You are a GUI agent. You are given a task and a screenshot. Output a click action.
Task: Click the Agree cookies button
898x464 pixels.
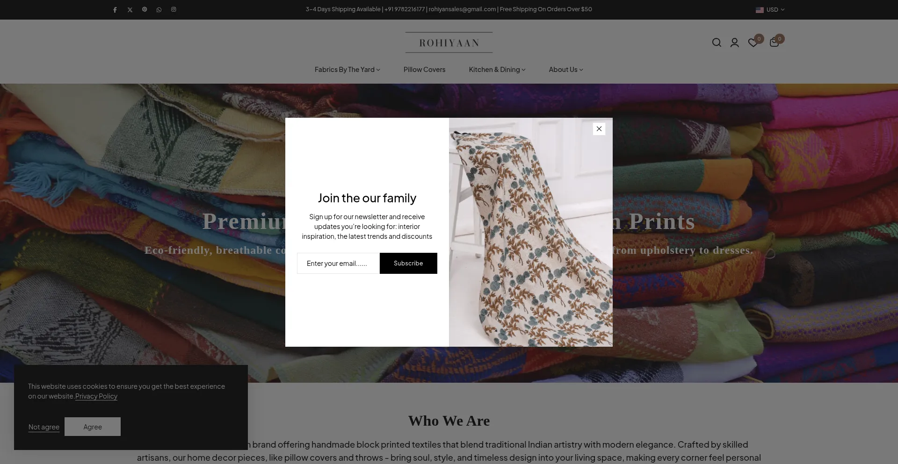93,427
